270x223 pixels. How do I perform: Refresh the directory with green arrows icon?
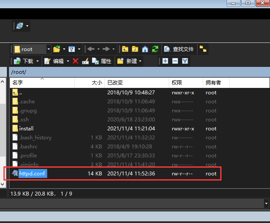[x=155, y=49]
